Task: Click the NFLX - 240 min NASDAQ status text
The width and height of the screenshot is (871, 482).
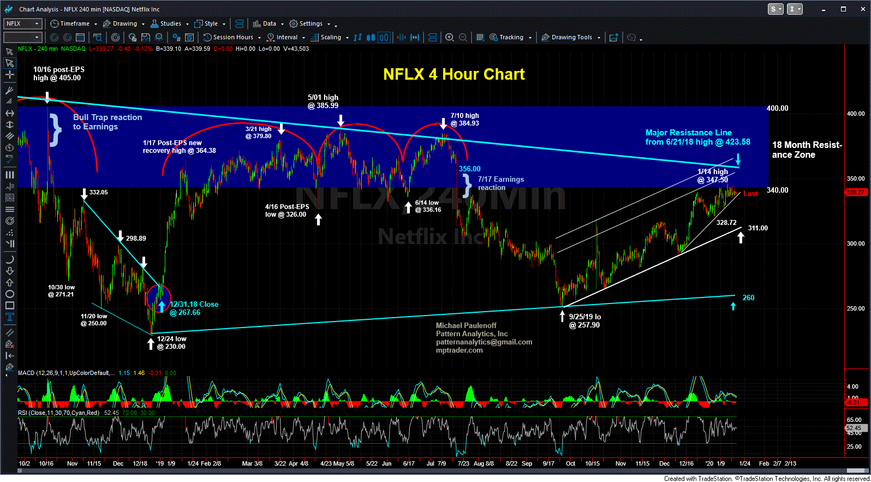Action: click(x=52, y=49)
